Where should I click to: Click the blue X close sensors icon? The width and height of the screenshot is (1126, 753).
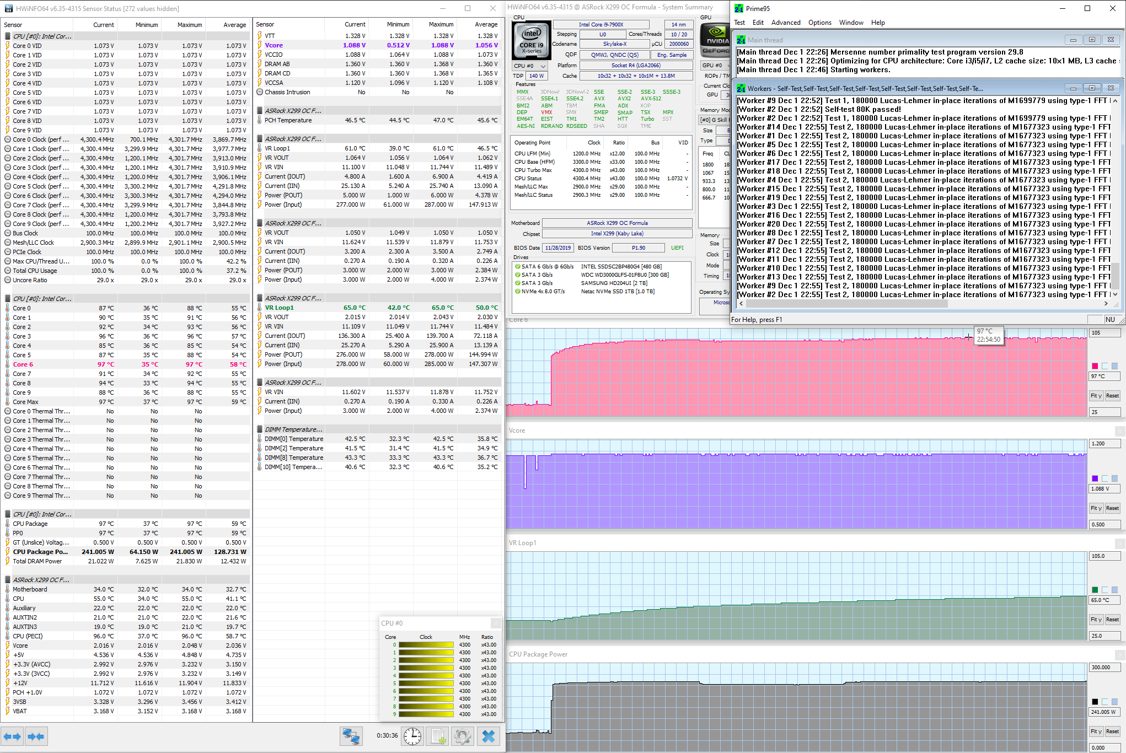(x=489, y=736)
